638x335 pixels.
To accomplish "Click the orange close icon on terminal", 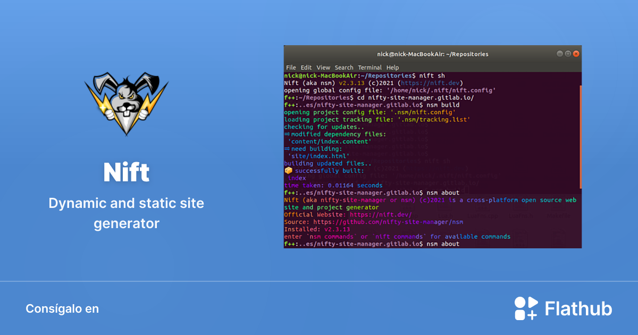I will (x=576, y=53).
